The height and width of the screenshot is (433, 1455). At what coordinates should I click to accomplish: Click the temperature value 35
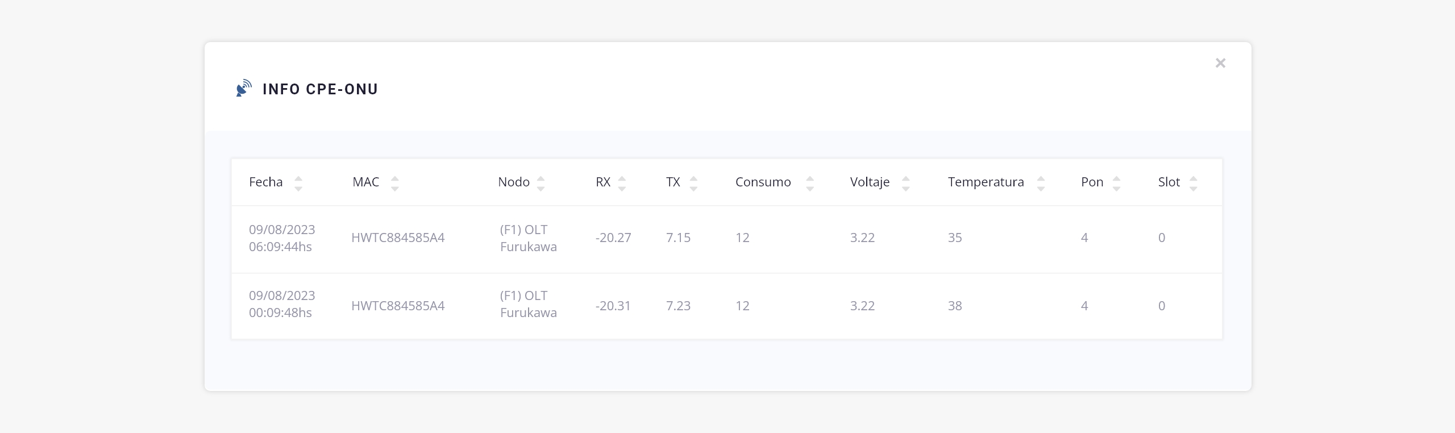[x=955, y=238]
